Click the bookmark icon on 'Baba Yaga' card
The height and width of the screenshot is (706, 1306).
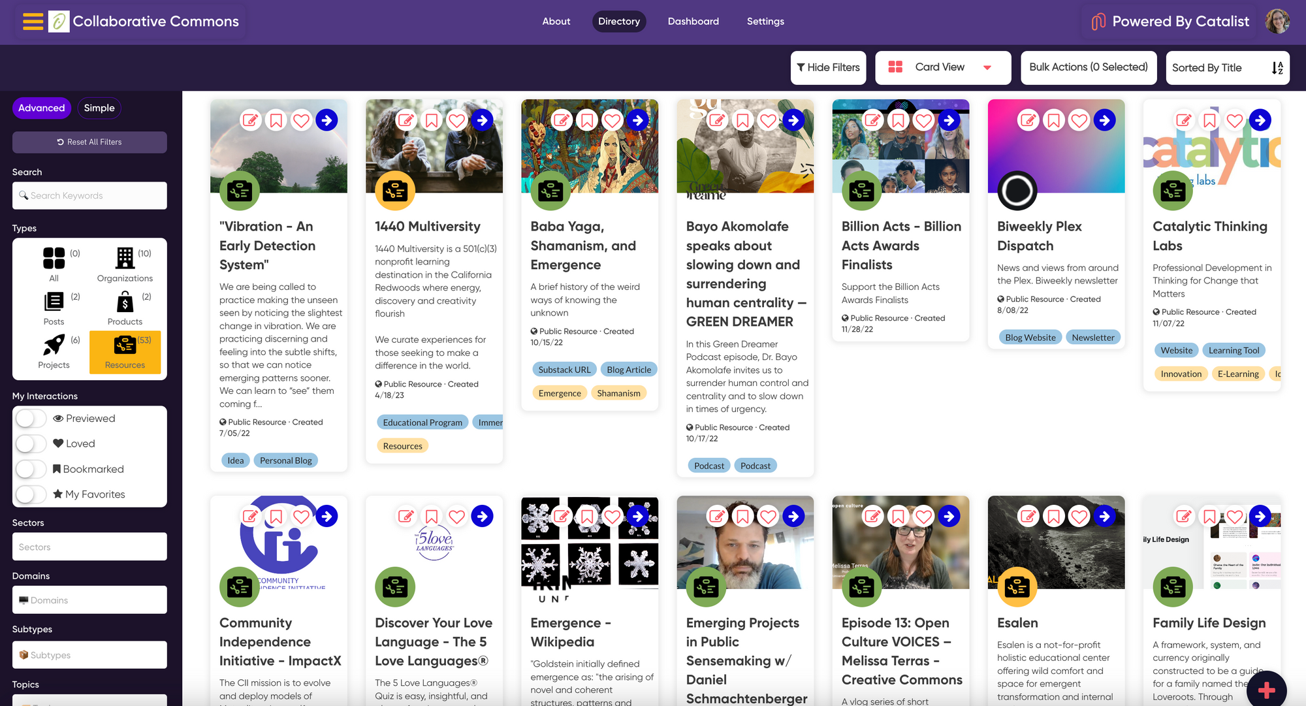588,120
